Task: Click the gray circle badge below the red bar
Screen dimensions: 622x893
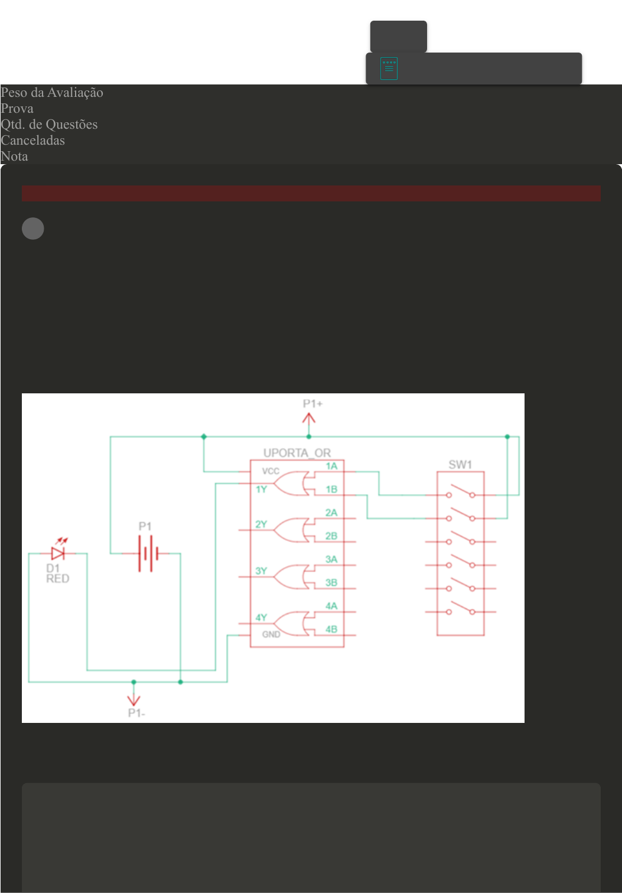Action: pos(33,229)
